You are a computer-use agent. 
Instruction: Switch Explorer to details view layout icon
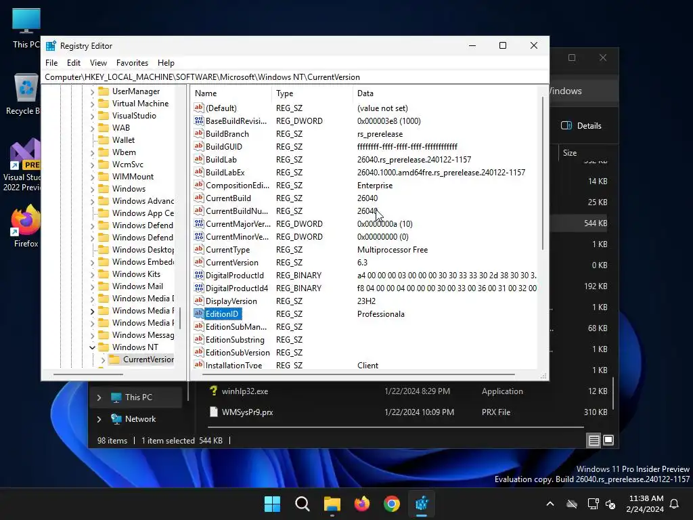[x=594, y=440]
